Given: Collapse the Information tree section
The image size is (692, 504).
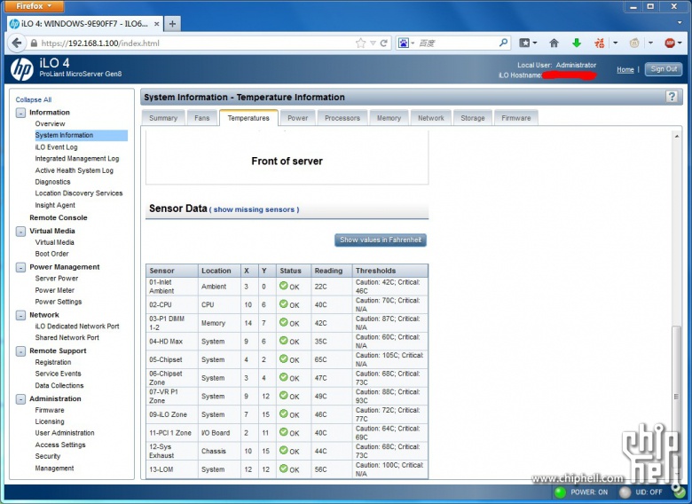Looking at the screenshot, I should pos(20,113).
